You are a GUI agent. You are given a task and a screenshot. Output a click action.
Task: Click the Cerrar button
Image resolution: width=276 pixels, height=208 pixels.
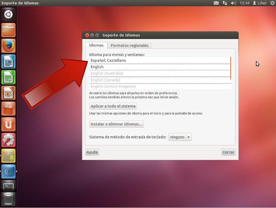pos(228,152)
